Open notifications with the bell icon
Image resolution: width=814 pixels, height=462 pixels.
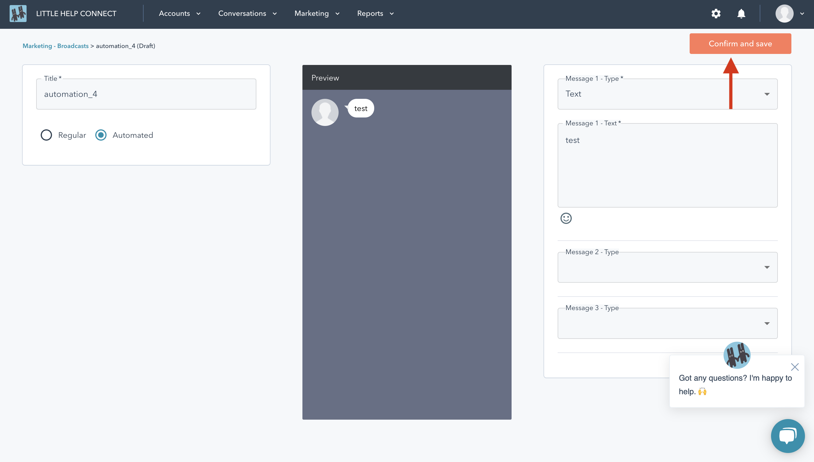741,14
